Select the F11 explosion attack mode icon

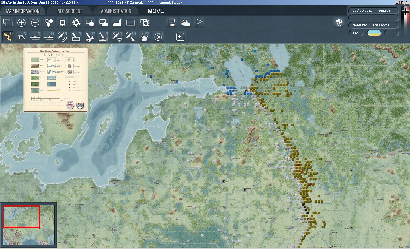[144, 37]
